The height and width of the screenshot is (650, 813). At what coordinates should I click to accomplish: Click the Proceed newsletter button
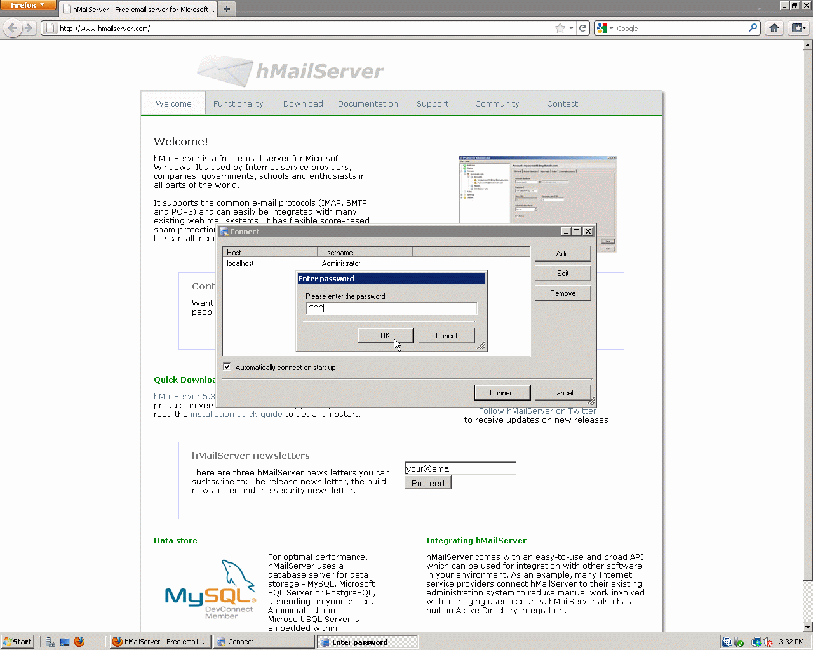[x=428, y=483]
